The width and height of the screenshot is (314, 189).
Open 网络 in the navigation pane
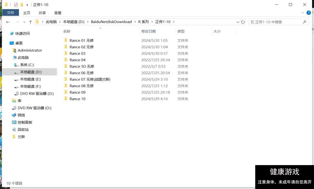21,115
